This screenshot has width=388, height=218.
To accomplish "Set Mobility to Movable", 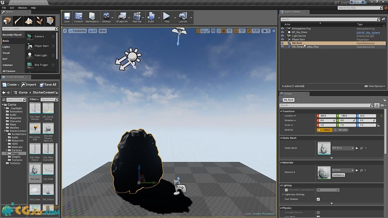I will tap(341, 130).
